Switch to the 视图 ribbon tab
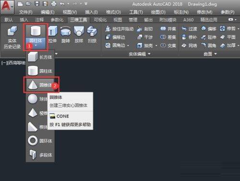This screenshot has height=181, width=240. pos(118,20)
